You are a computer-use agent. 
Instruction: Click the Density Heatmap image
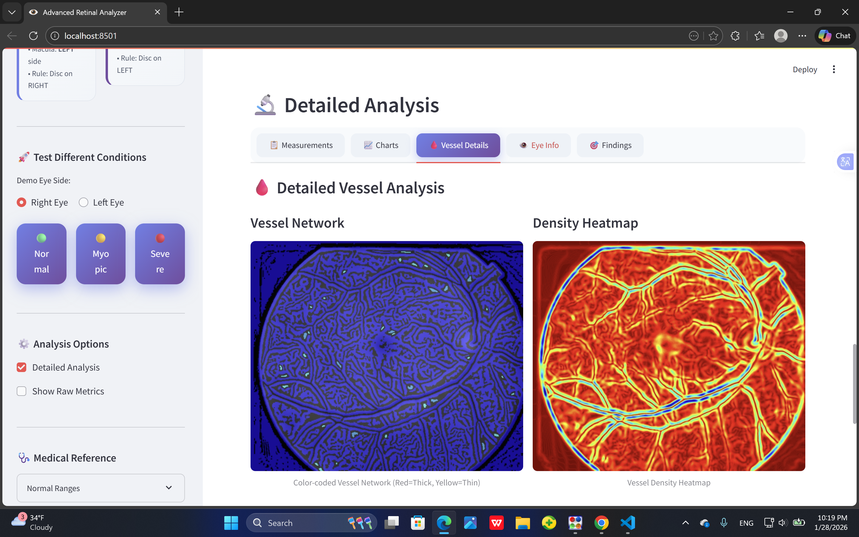pyautogui.click(x=668, y=356)
